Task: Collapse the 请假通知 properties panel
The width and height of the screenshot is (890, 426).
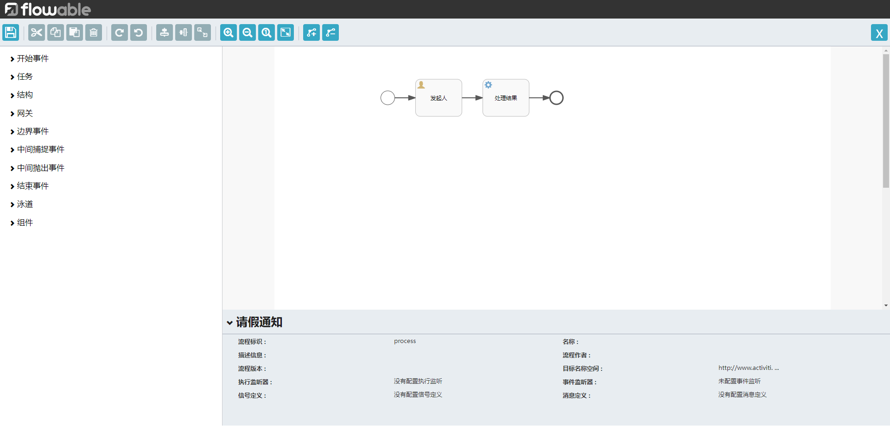Action: pos(229,322)
